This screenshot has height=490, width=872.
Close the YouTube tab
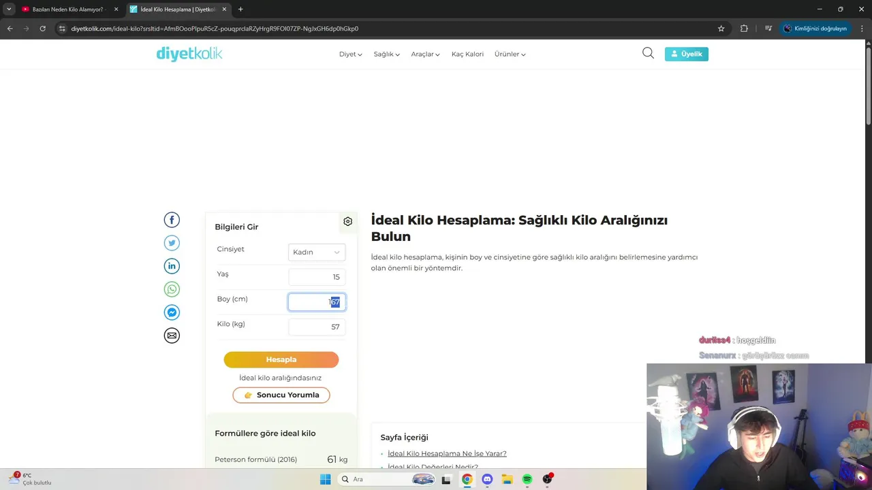point(116,10)
